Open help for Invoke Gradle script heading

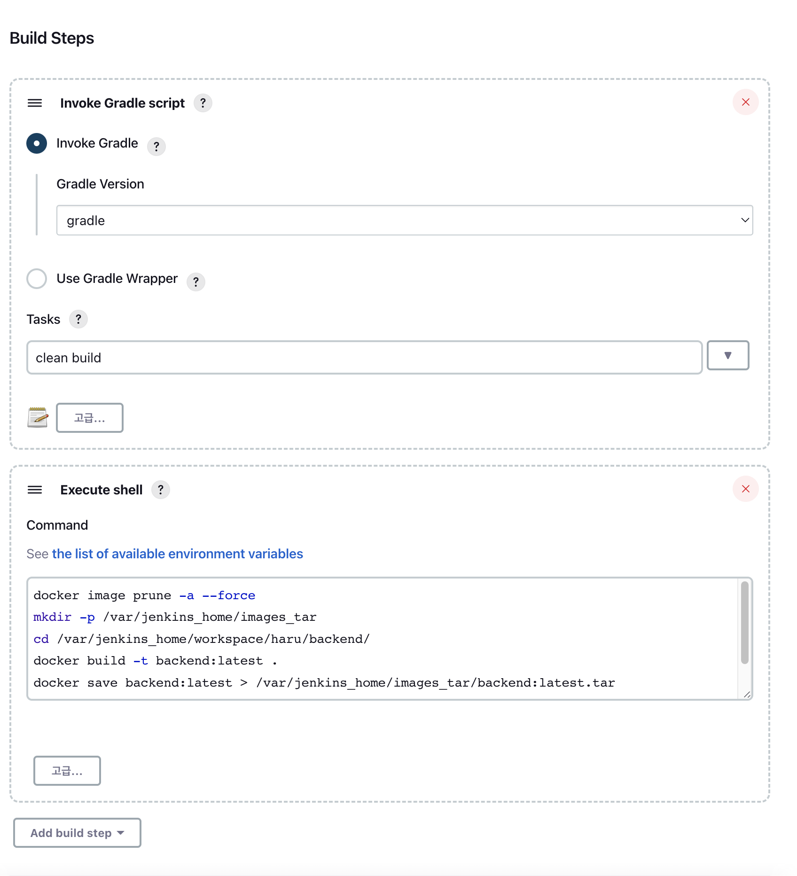pos(203,103)
